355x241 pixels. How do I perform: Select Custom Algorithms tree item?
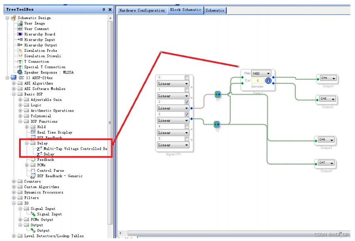[42, 187]
